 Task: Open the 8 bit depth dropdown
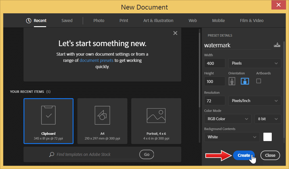268,119
